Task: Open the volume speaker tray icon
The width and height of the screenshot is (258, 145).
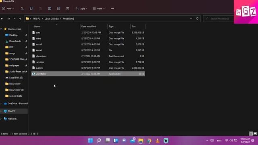Action: point(231,141)
